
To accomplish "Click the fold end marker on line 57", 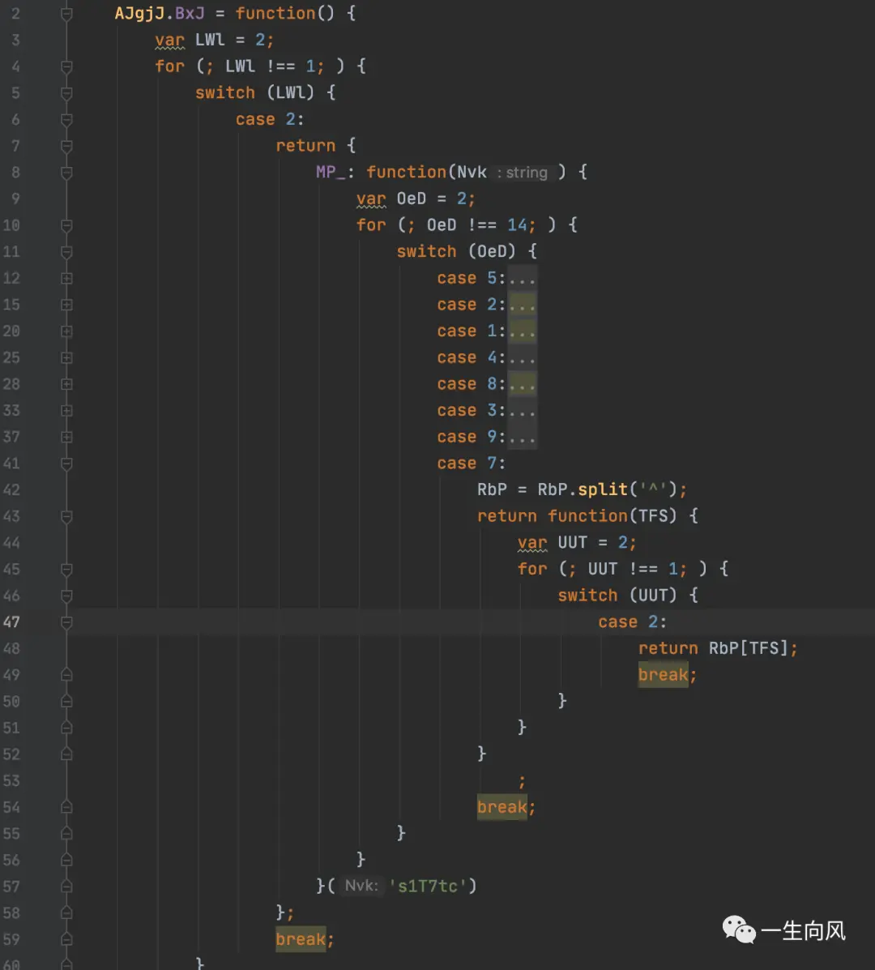I will pos(66,887).
